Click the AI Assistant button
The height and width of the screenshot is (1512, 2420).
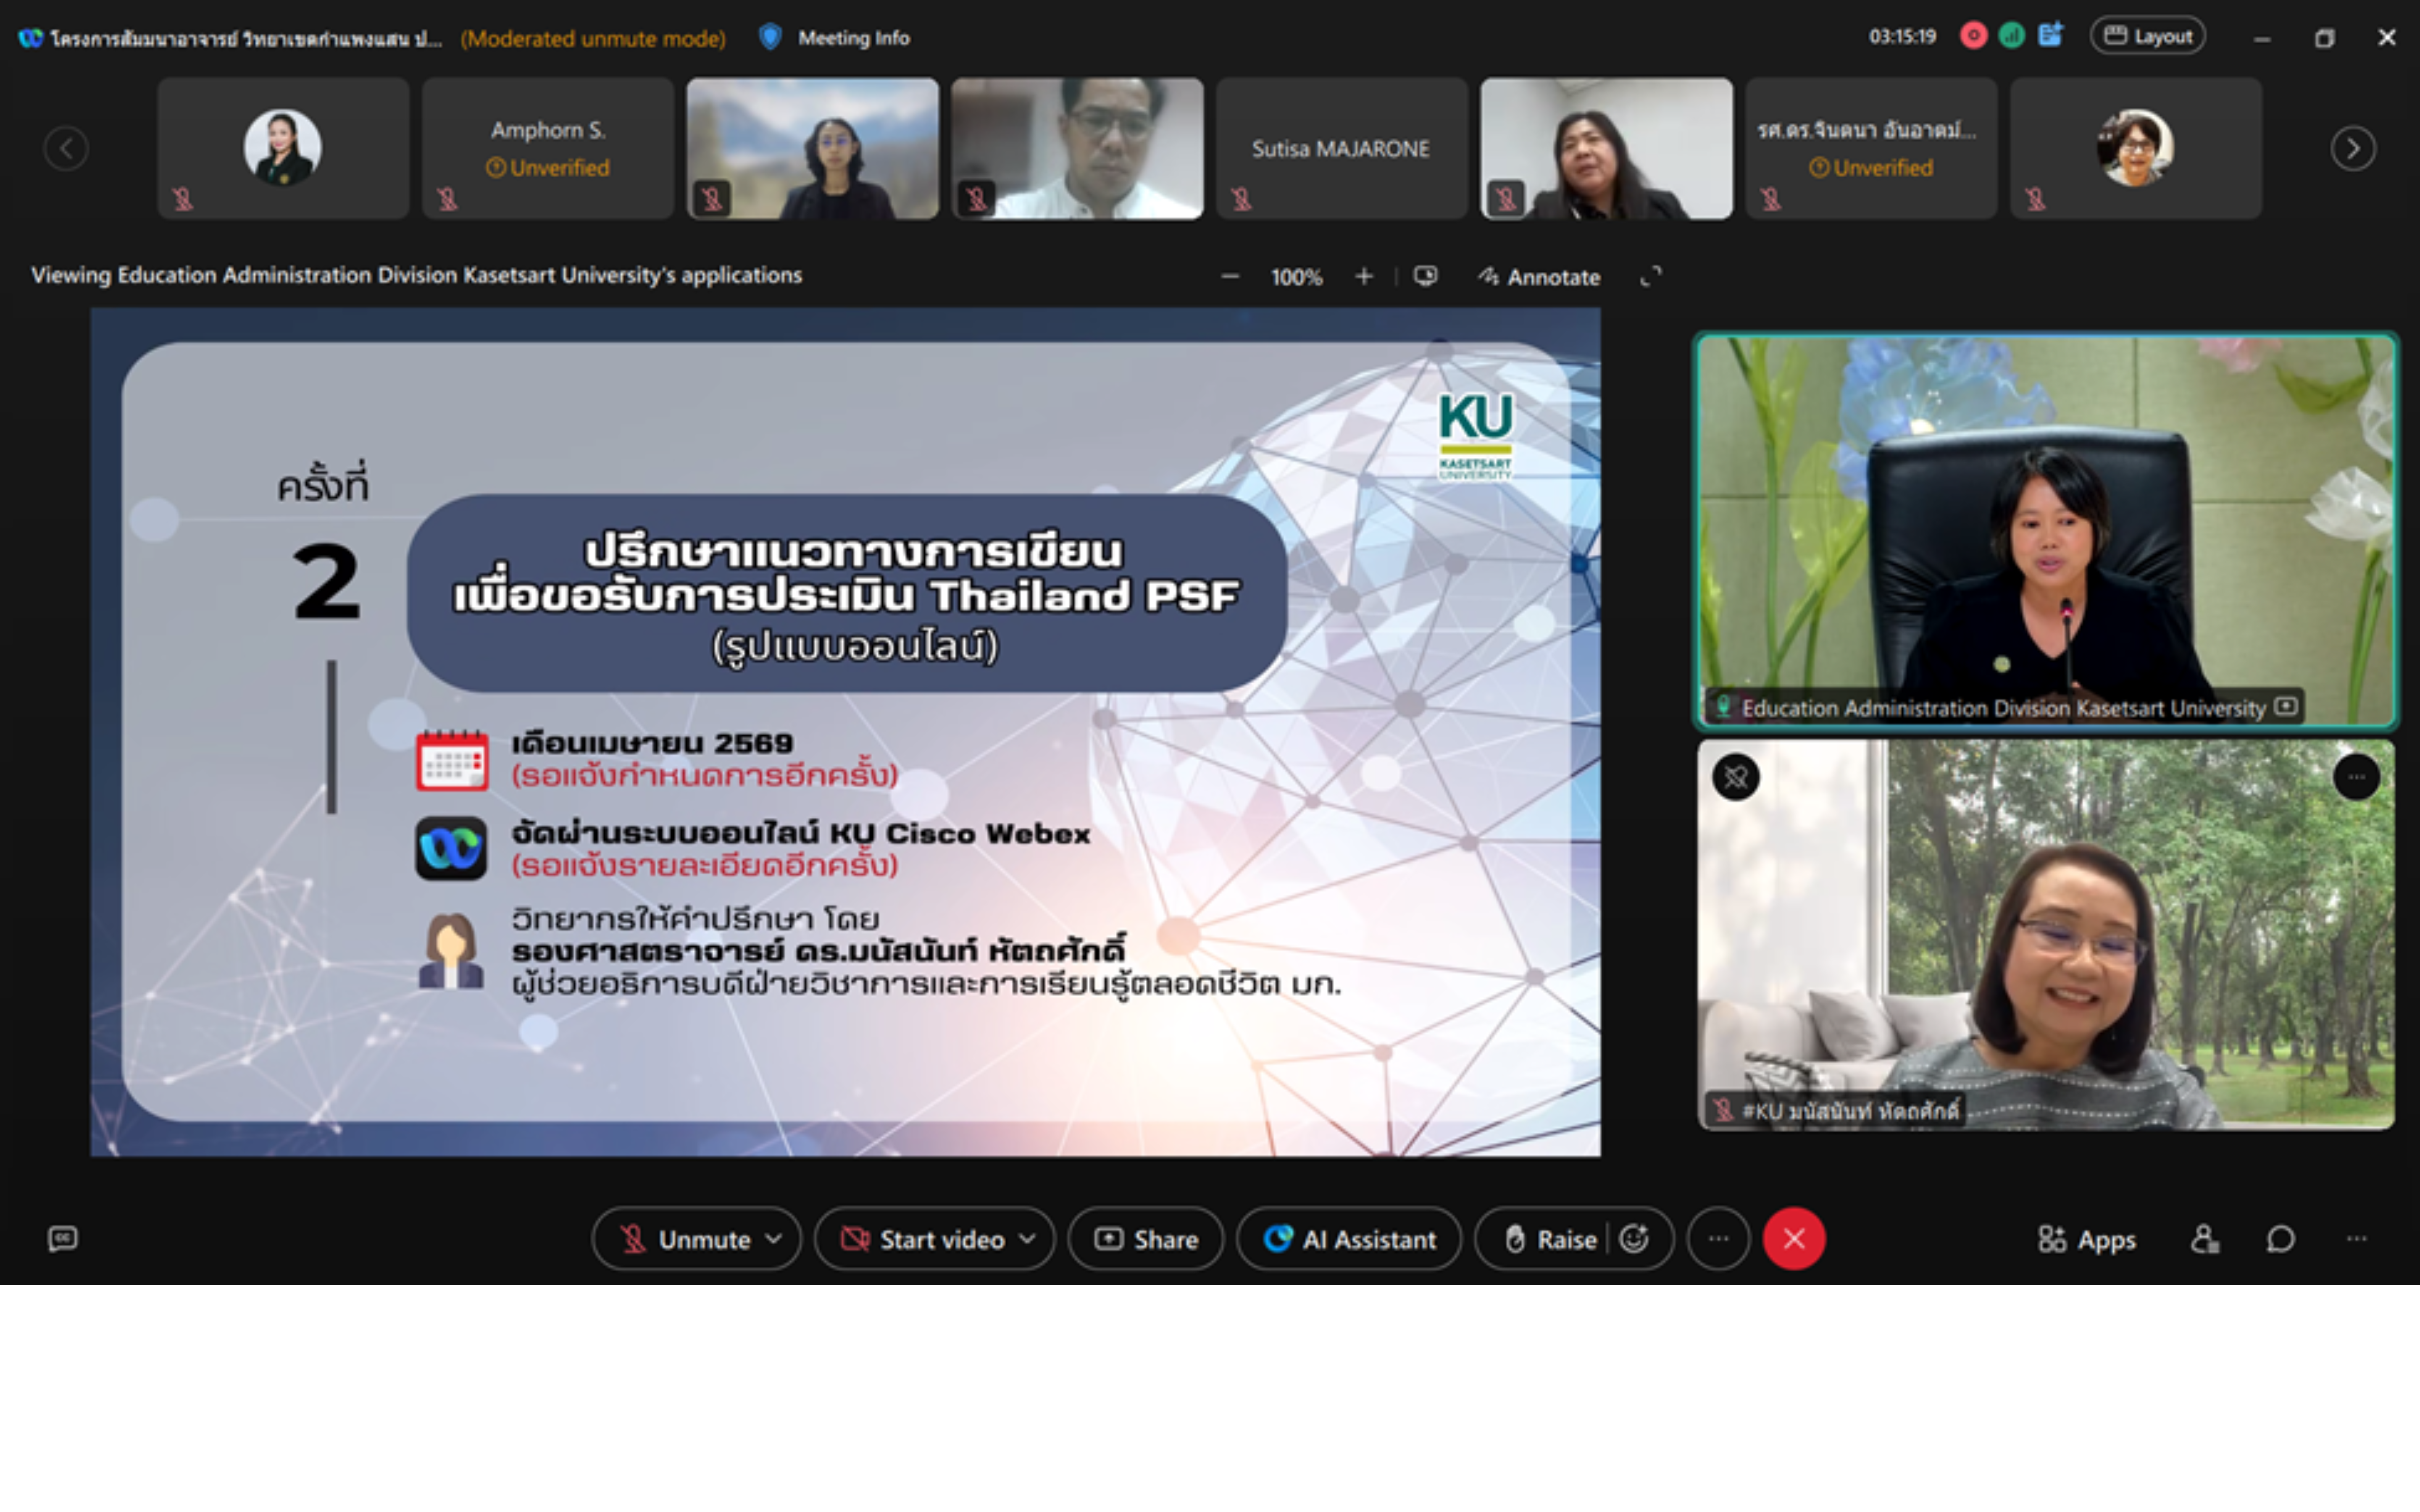click(1349, 1239)
